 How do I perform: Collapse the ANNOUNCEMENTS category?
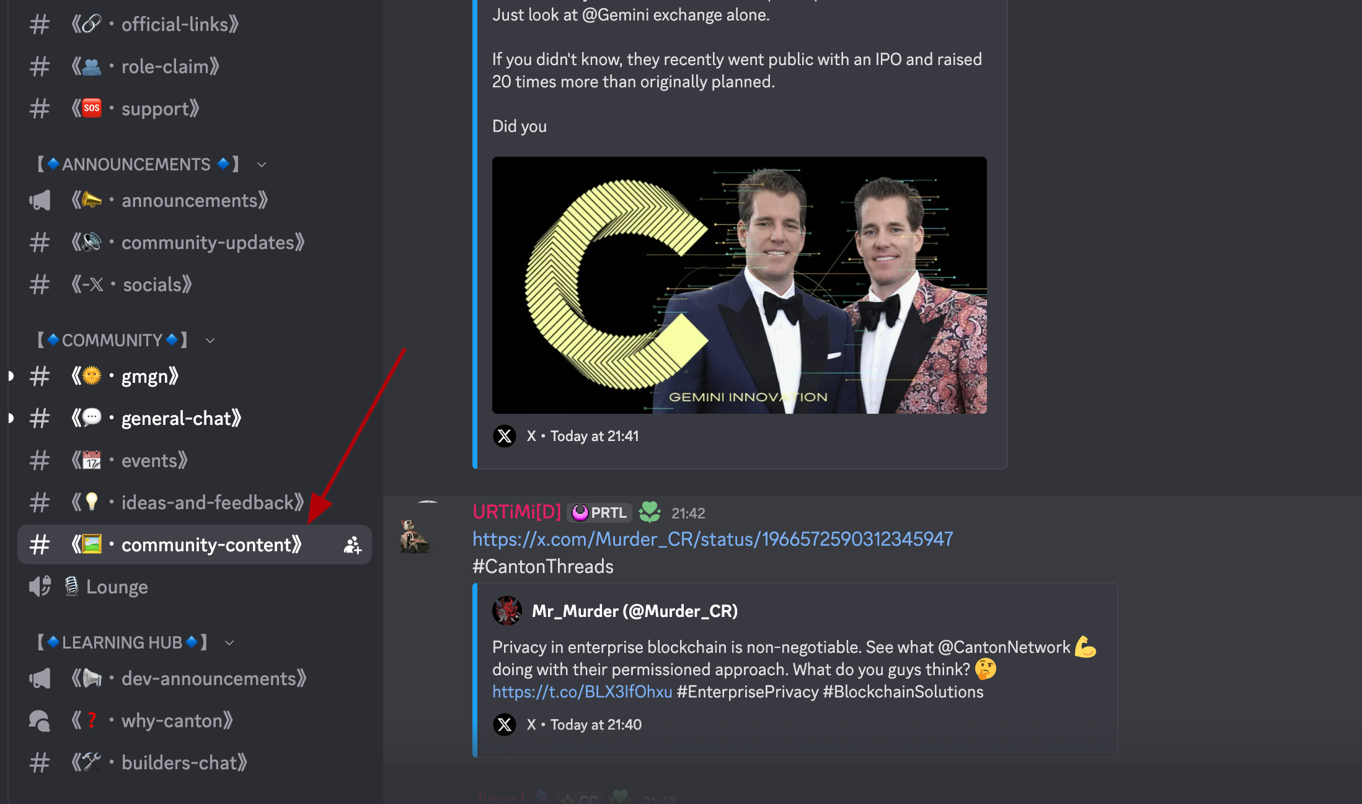tap(261, 165)
